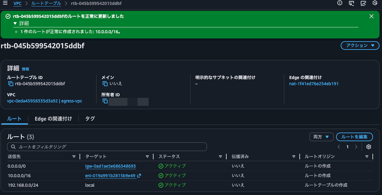Open eni-019a991b2815b9e49 via external link icon
The width and height of the screenshot is (382, 195).
click(x=140, y=176)
